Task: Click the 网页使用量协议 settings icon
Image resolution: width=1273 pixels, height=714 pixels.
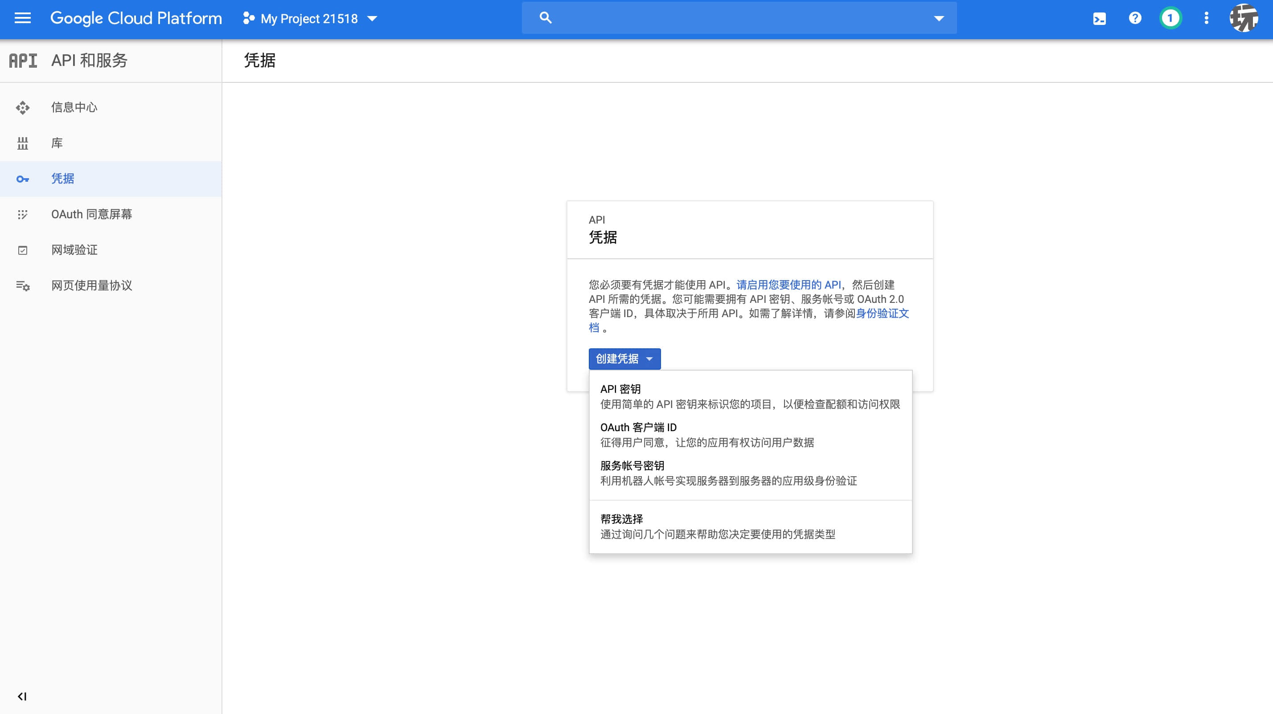Action: coord(23,286)
